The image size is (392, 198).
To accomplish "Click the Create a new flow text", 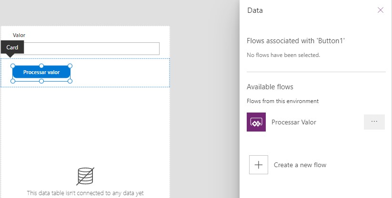I will pyautogui.click(x=300, y=165).
